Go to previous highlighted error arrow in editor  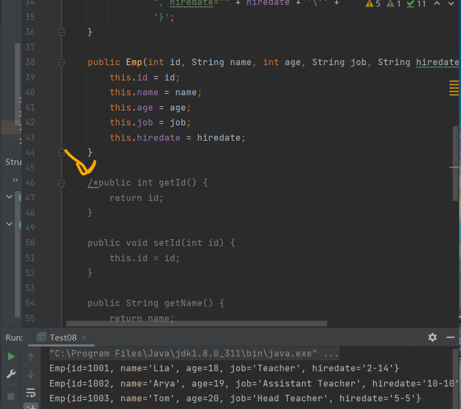tap(437, 3)
